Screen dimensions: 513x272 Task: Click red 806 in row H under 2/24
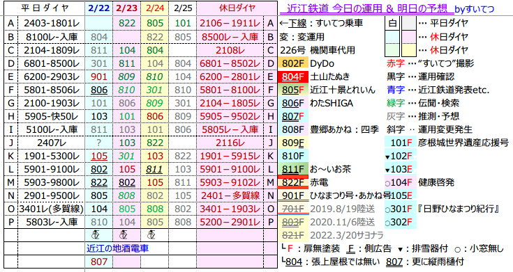coord(155,116)
